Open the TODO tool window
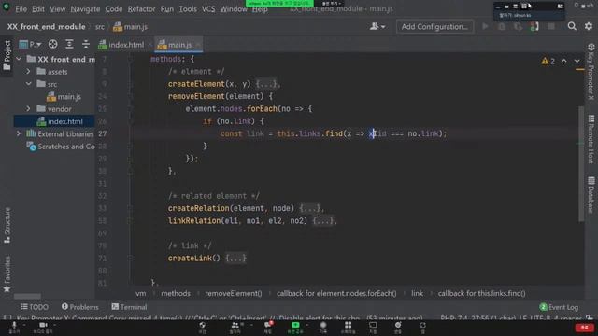The height and width of the screenshot is (336, 598). point(35,307)
